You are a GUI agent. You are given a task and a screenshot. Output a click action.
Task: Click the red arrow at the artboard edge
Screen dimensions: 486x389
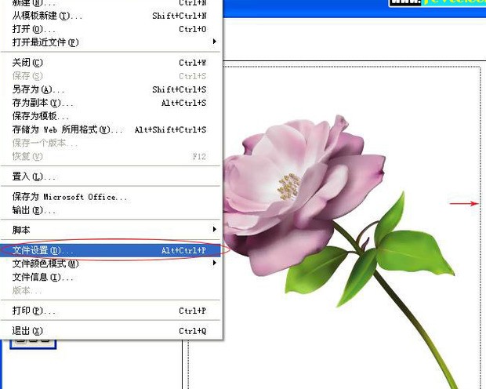tap(463, 204)
